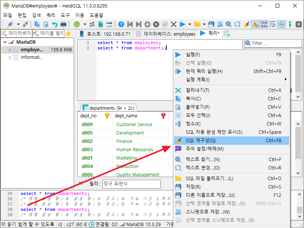The image size is (304, 228).
Task: Click the undo arrow toolbar icon
Action: coord(55,24)
